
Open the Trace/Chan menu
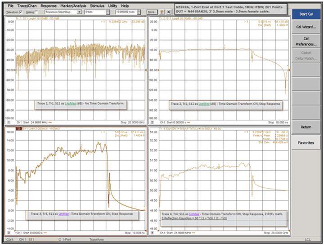(x=27, y=6)
